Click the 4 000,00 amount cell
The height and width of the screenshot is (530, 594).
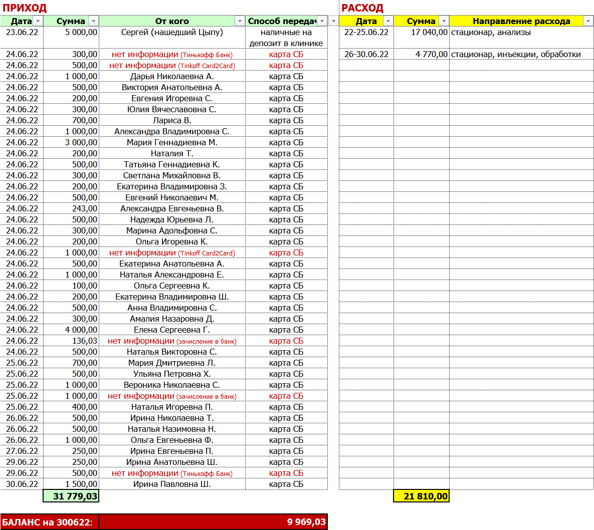coord(71,329)
